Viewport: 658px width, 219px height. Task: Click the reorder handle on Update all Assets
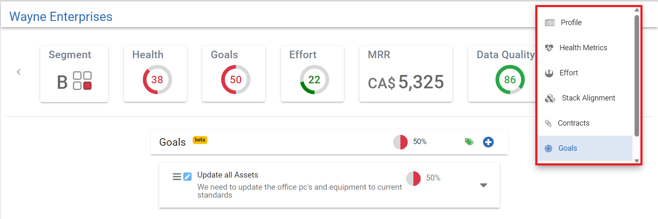177,177
